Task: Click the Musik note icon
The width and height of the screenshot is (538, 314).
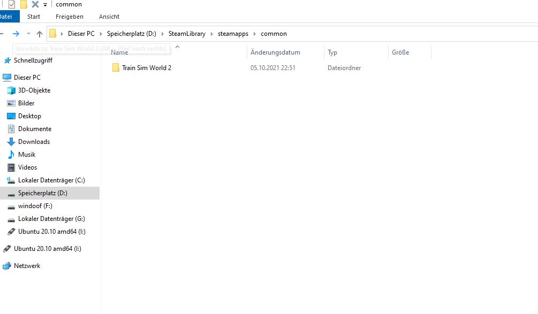Action: pos(11,155)
